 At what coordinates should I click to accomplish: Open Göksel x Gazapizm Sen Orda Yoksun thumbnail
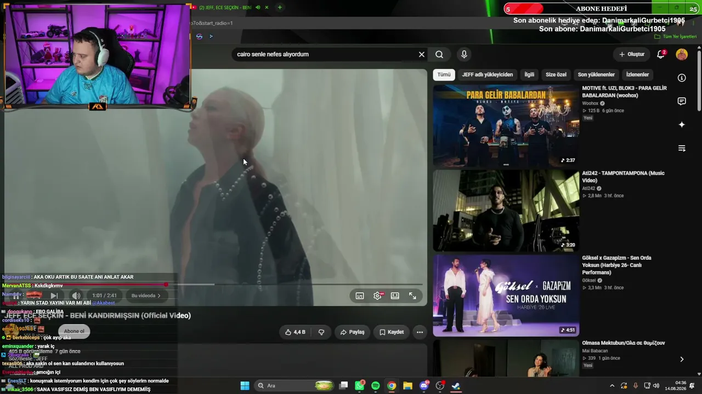[x=506, y=296]
